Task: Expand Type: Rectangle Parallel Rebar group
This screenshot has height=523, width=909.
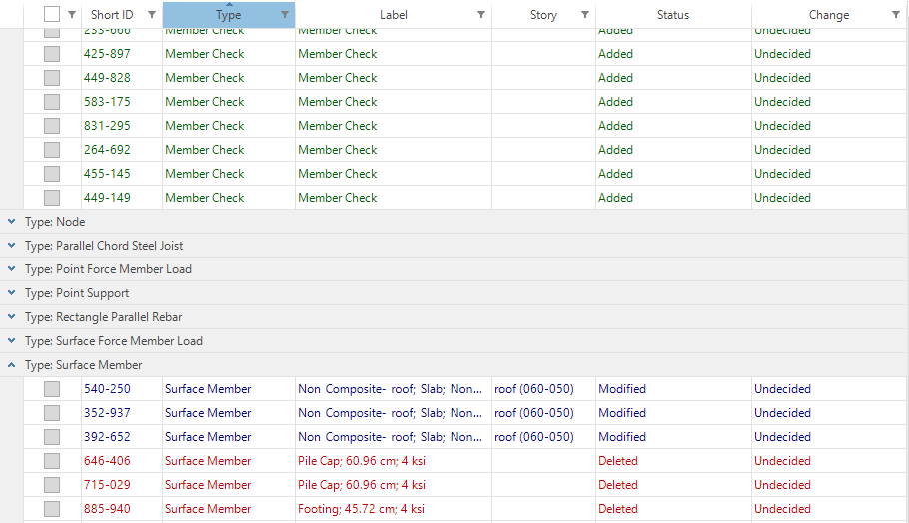Action: pyautogui.click(x=11, y=317)
